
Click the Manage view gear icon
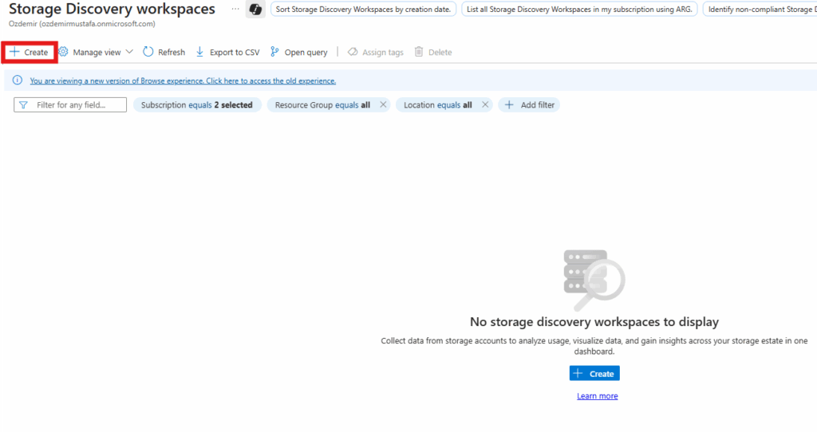pyautogui.click(x=63, y=52)
